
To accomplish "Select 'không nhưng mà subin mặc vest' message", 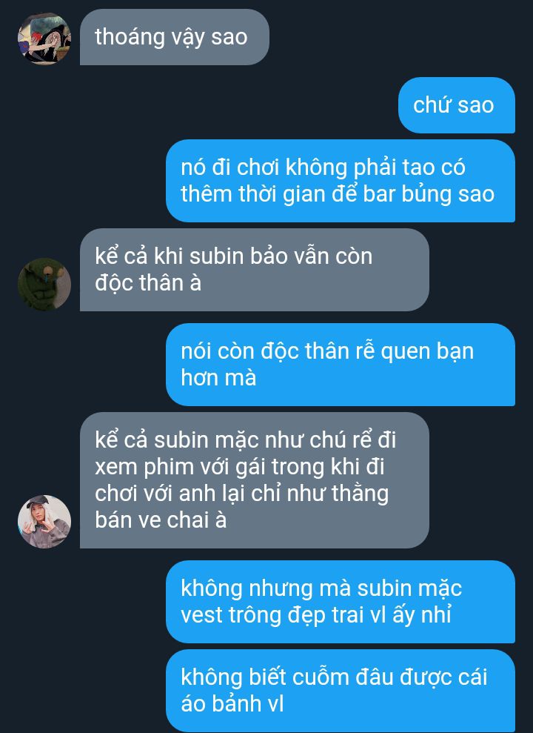I will (x=341, y=602).
